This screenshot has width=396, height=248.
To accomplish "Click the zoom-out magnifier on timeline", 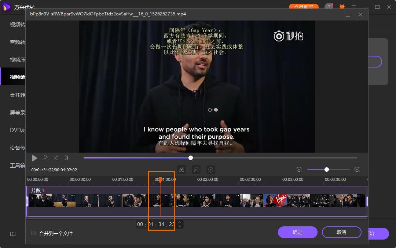I will coord(299,169).
